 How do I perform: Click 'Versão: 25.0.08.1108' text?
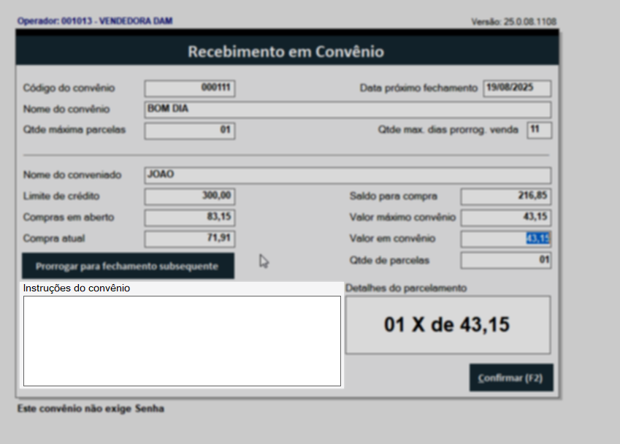click(x=513, y=22)
